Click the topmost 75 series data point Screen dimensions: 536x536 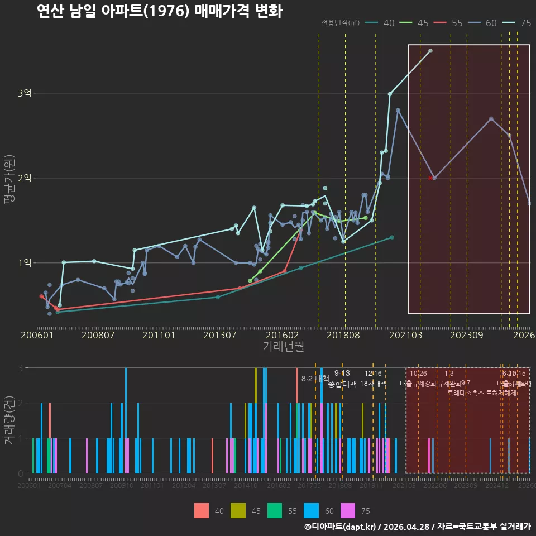pyautogui.click(x=430, y=51)
